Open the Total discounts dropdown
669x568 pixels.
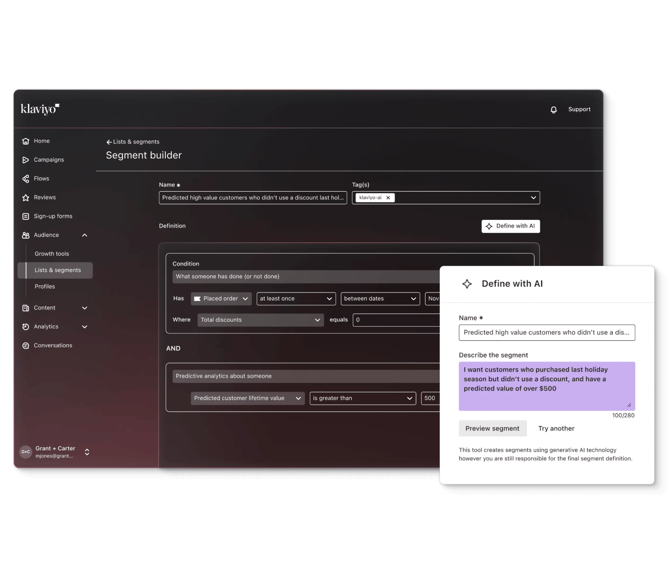click(260, 320)
